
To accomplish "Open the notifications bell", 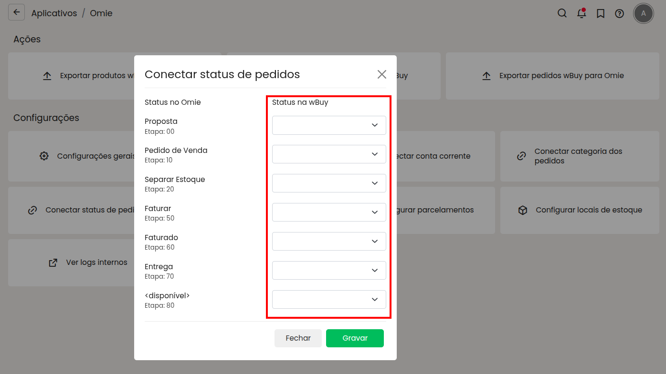I will tap(581, 13).
